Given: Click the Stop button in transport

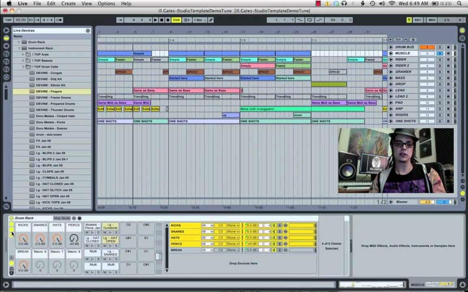Looking at the screenshot, I should tap(162, 20).
